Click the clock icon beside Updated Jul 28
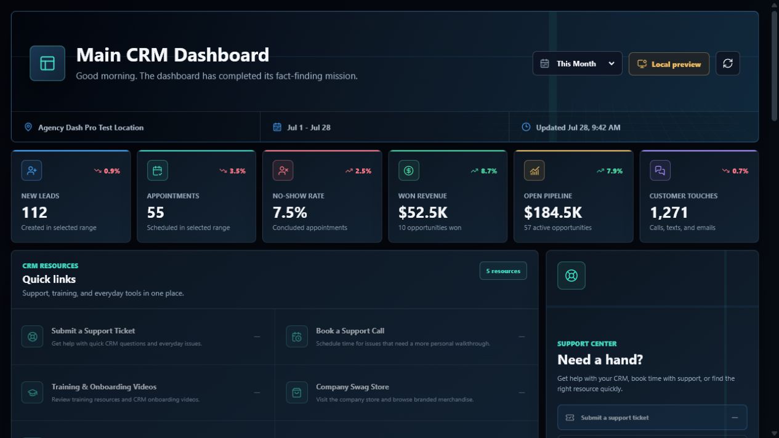Viewport: 779px width, 438px height. pos(526,127)
